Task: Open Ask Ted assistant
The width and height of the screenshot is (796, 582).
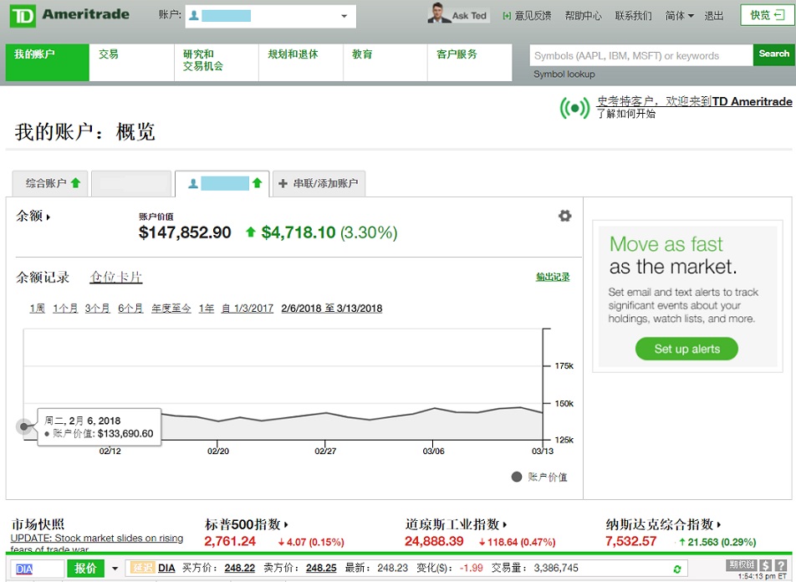Action: pos(457,15)
